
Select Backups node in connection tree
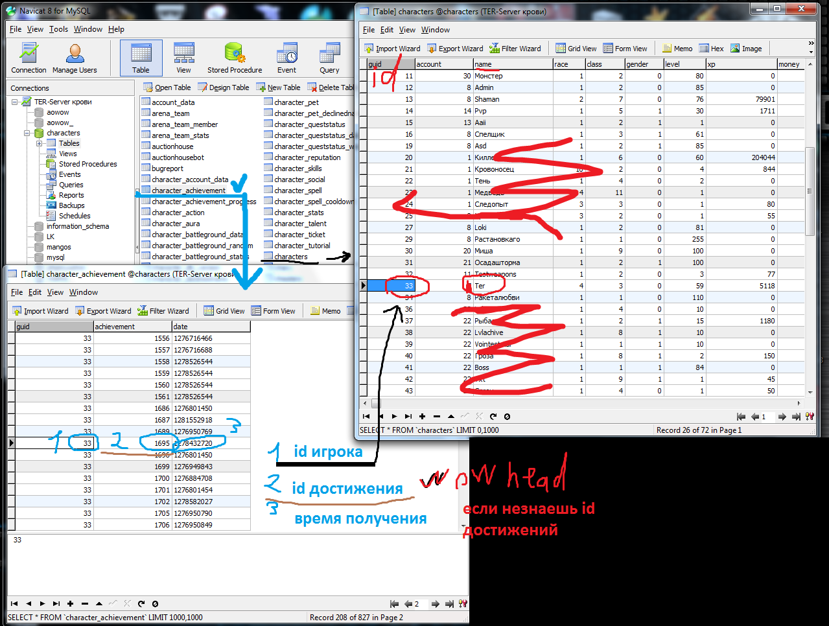(x=72, y=205)
